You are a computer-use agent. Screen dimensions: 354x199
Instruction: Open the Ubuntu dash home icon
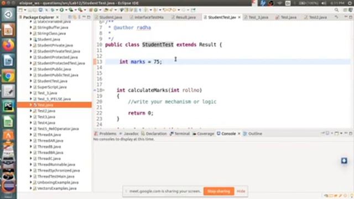[x=8, y=14]
